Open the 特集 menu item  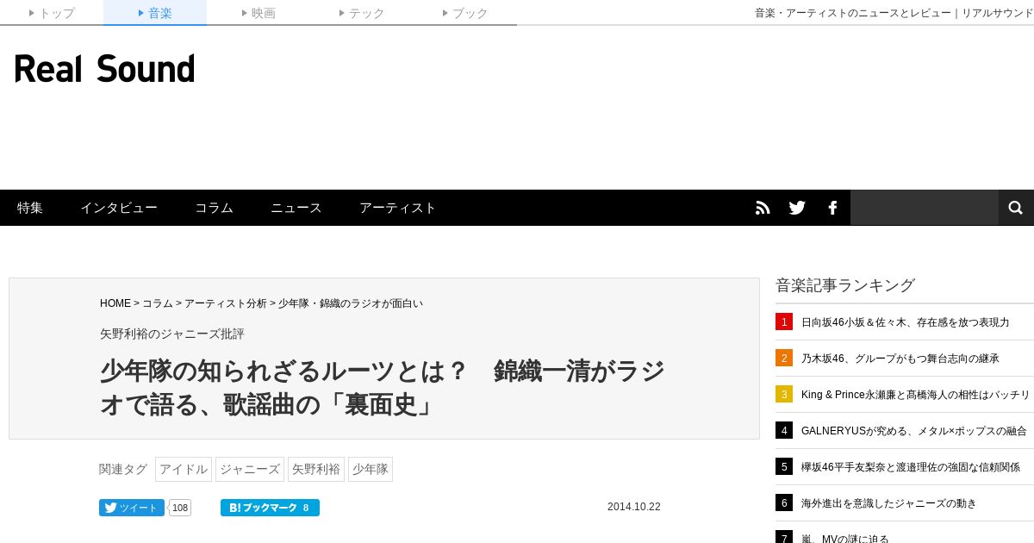[x=30, y=208]
